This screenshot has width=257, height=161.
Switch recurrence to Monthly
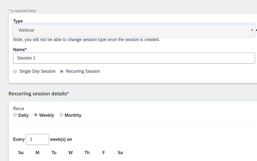tap(61, 115)
